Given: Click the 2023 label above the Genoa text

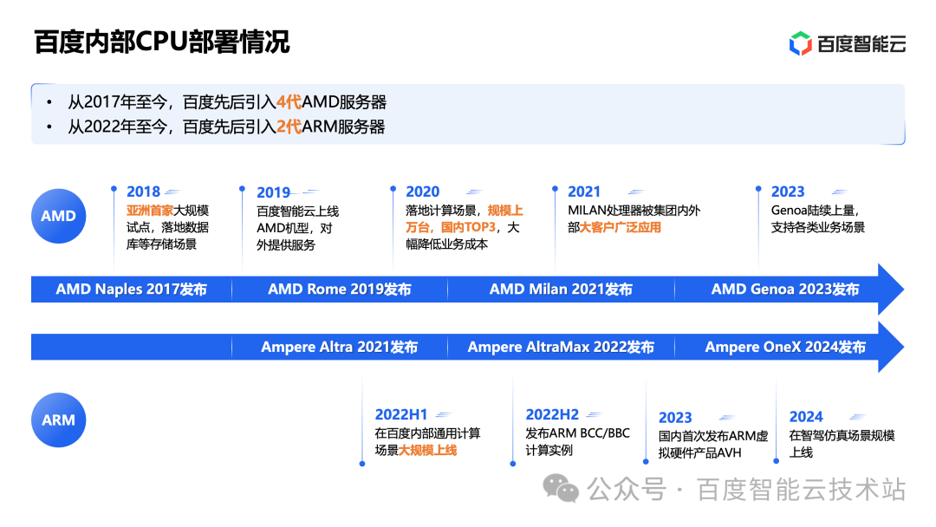Looking at the screenshot, I should [x=788, y=192].
